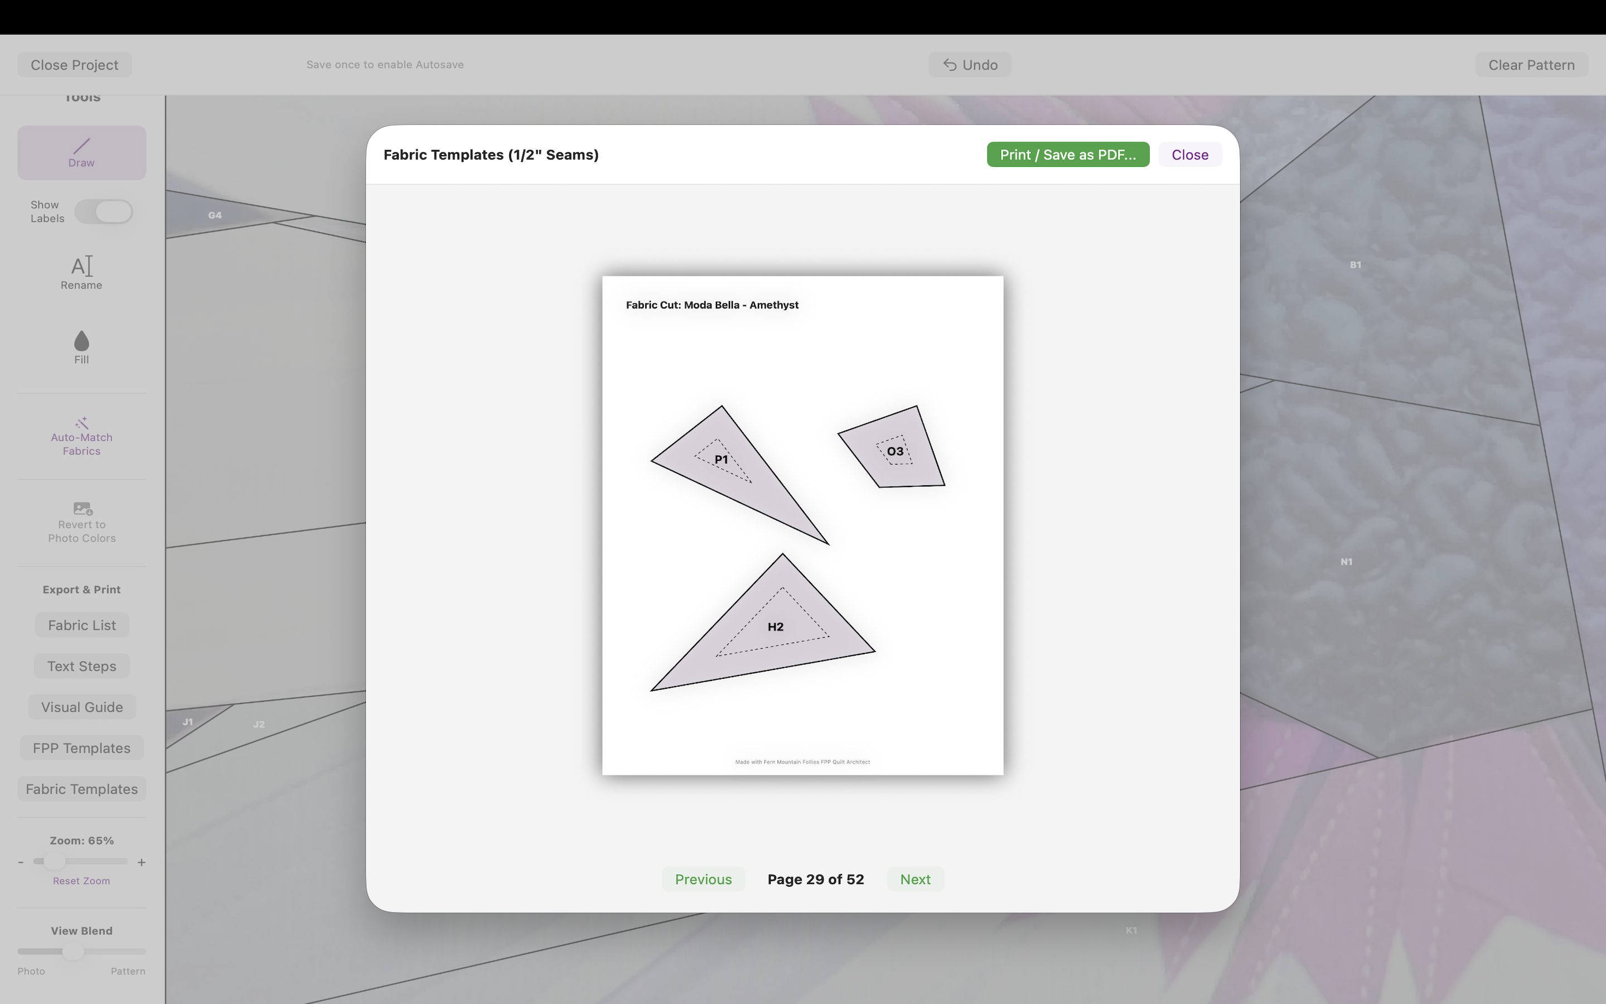This screenshot has height=1004, width=1606.
Task: Select the Draw tool icon
Action: pos(81,146)
